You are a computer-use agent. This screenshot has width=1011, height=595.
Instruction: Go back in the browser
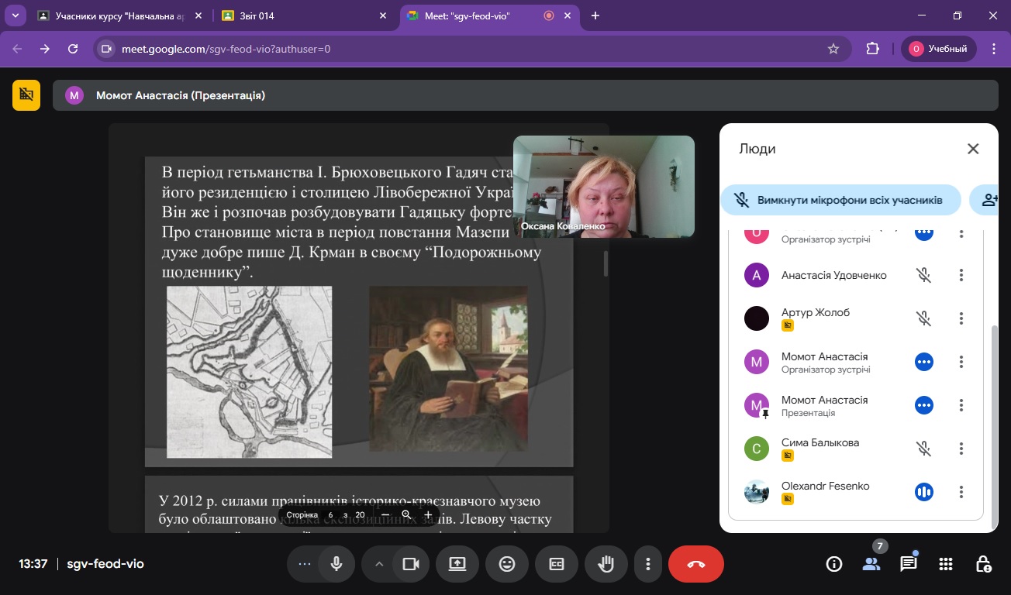17,49
